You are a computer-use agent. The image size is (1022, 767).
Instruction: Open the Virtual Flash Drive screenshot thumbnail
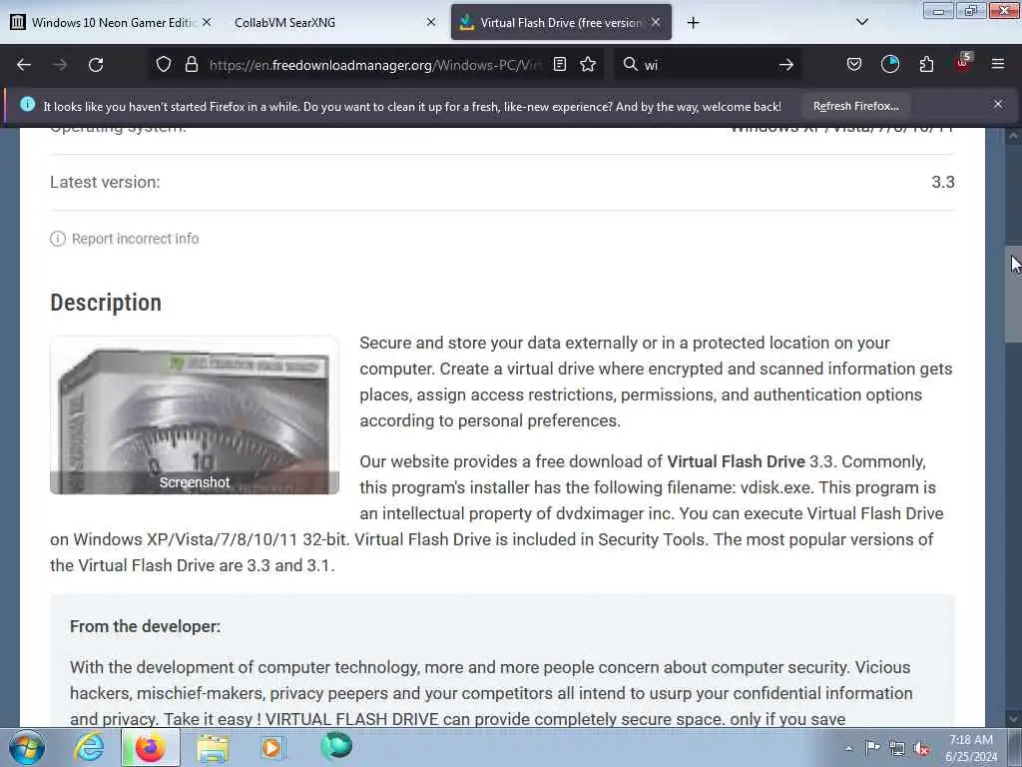click(x=195, y=414)
